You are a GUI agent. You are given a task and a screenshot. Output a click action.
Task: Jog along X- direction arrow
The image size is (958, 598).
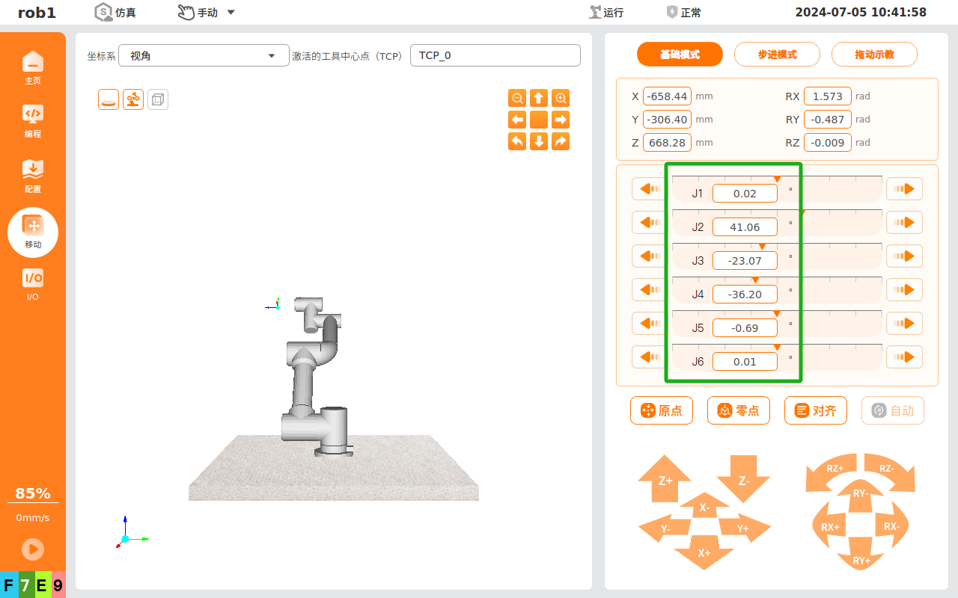coord(704,507)
